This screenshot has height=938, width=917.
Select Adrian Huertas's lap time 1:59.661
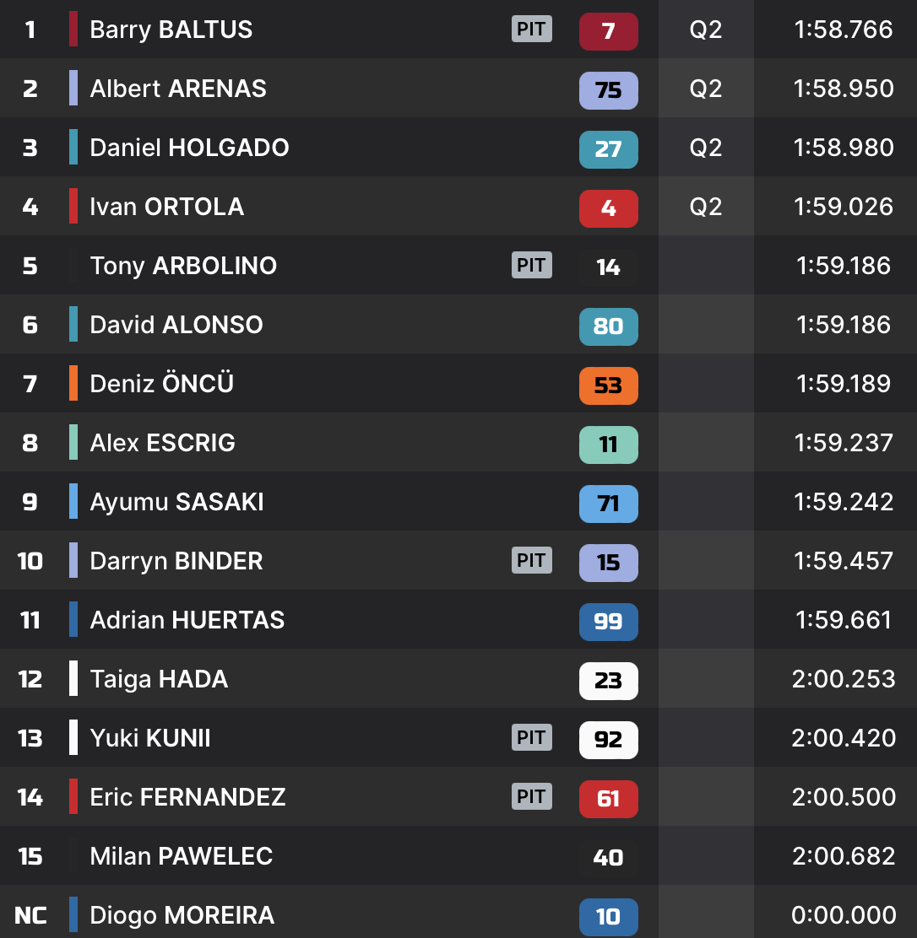pos(843,620)
